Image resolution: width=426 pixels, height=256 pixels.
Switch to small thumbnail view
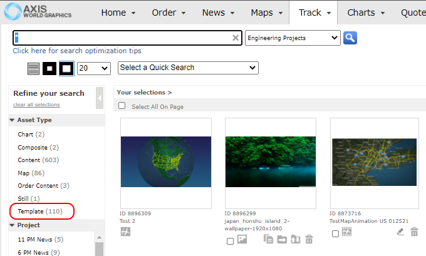click(x=49, y=68)
